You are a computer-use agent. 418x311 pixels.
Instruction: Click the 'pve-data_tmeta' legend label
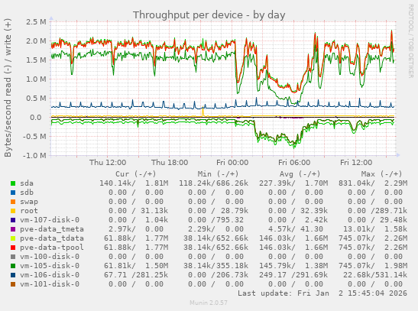coord(52,229)
